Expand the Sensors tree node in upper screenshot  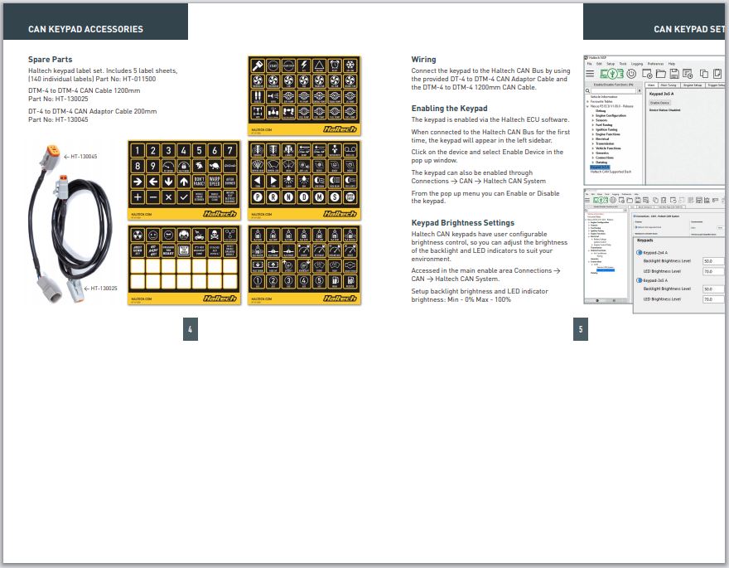[592, 120]
